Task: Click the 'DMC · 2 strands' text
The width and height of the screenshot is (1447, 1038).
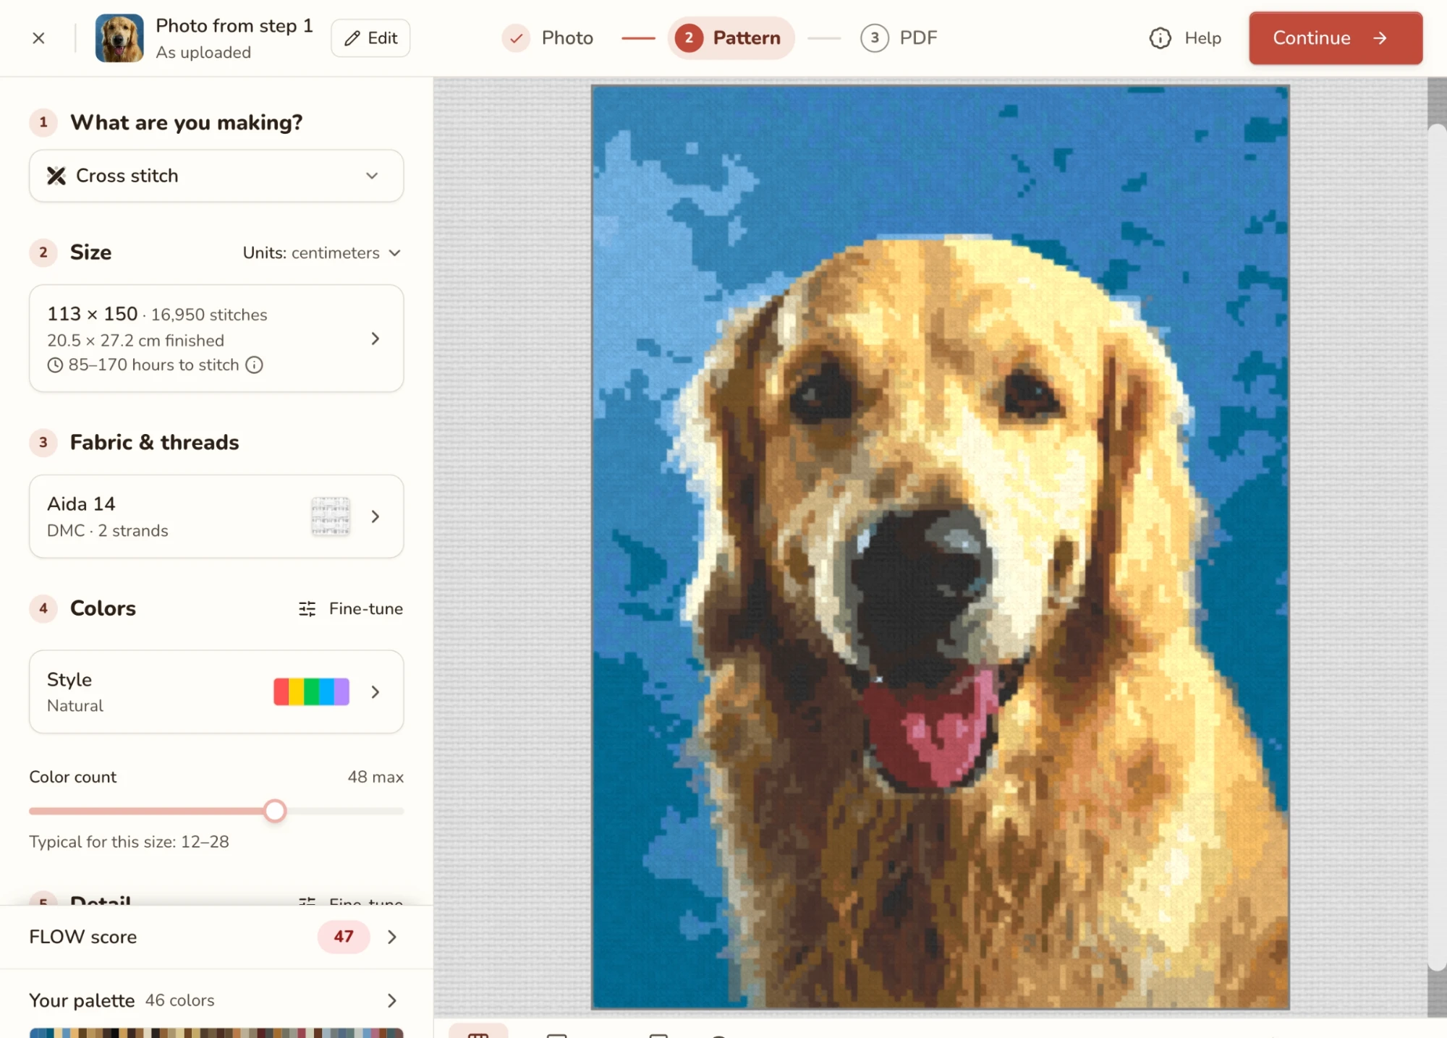Action: pyautogui.click(x=108, y=531)
